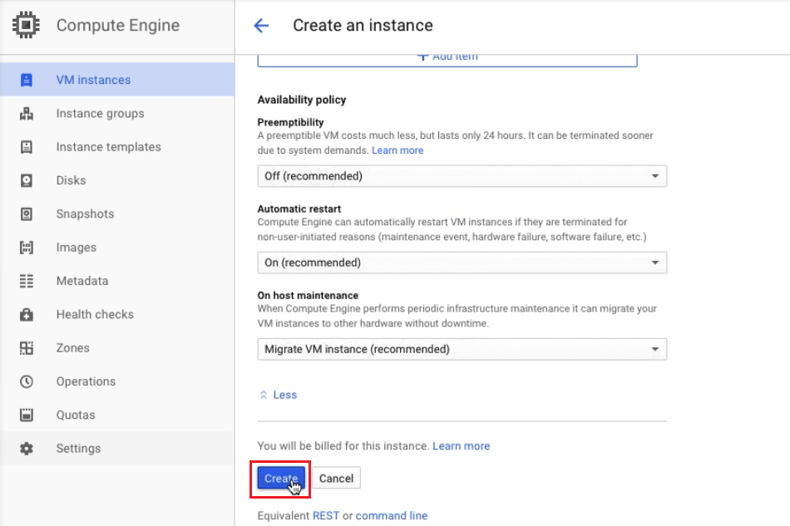790x526 pixels.
Task: Click the Snapshots sidebar icon
Action: [x=27, y=214]
